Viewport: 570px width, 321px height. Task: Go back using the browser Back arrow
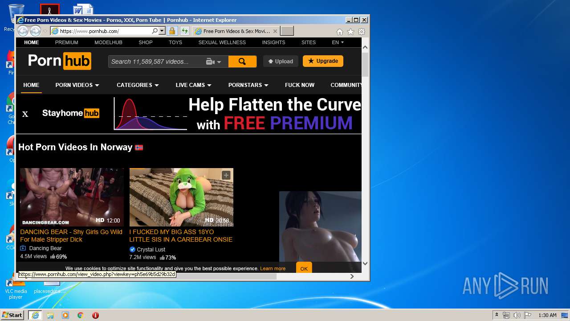click(23, 31)
